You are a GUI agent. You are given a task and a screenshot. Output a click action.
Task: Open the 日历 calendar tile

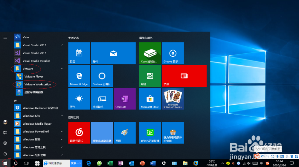pyautogui.click(x=79, y=53)
